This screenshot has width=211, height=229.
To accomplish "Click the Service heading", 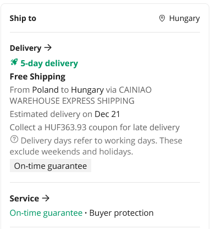I will (24, 199).
